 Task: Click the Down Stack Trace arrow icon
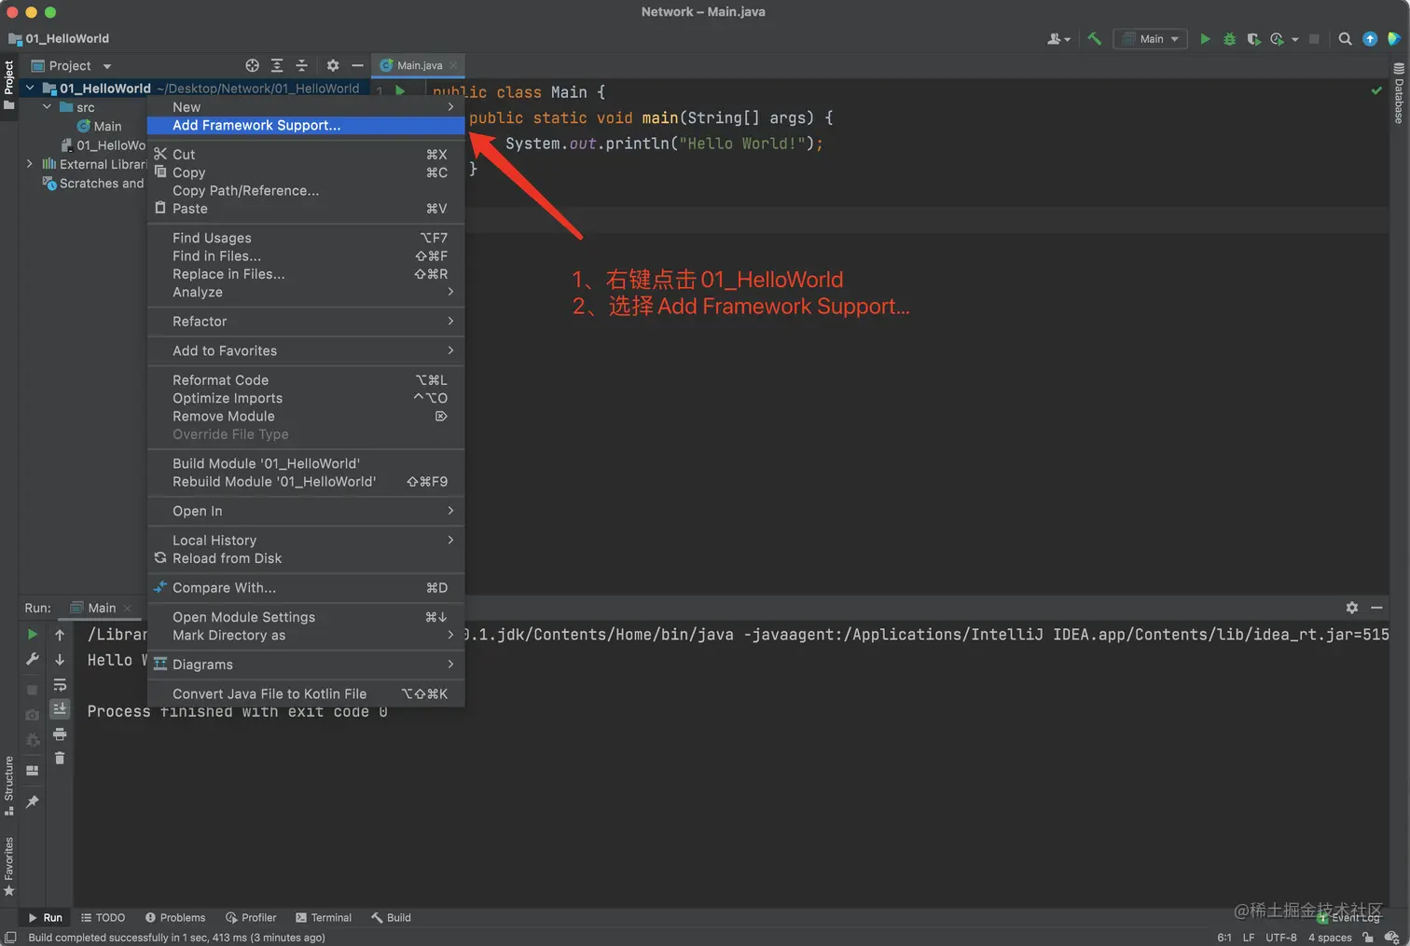click(60, 660)
